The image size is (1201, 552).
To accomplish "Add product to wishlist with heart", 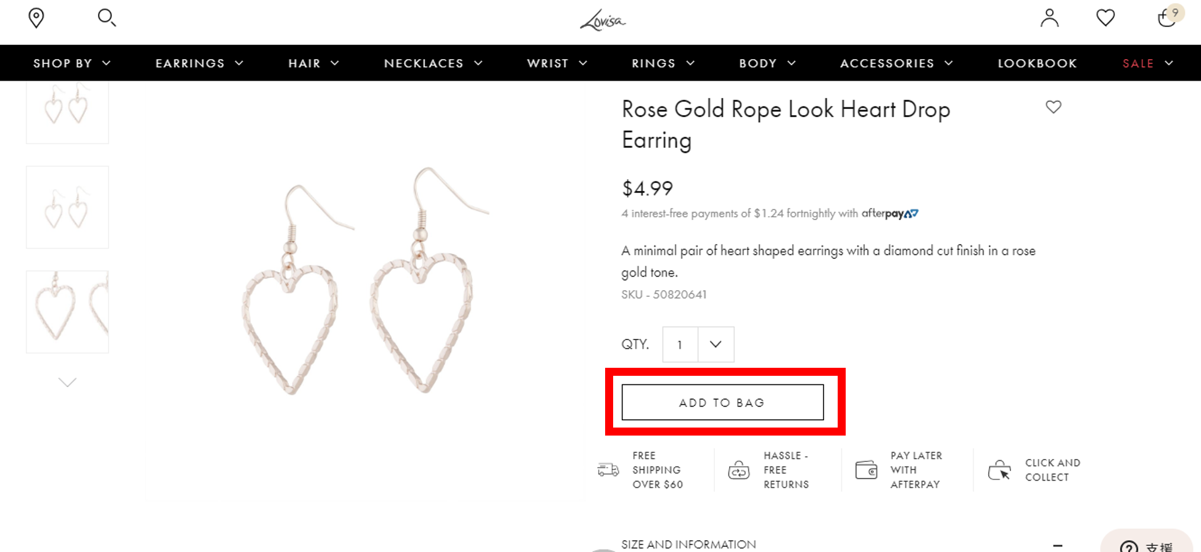I will [1054, 107].
